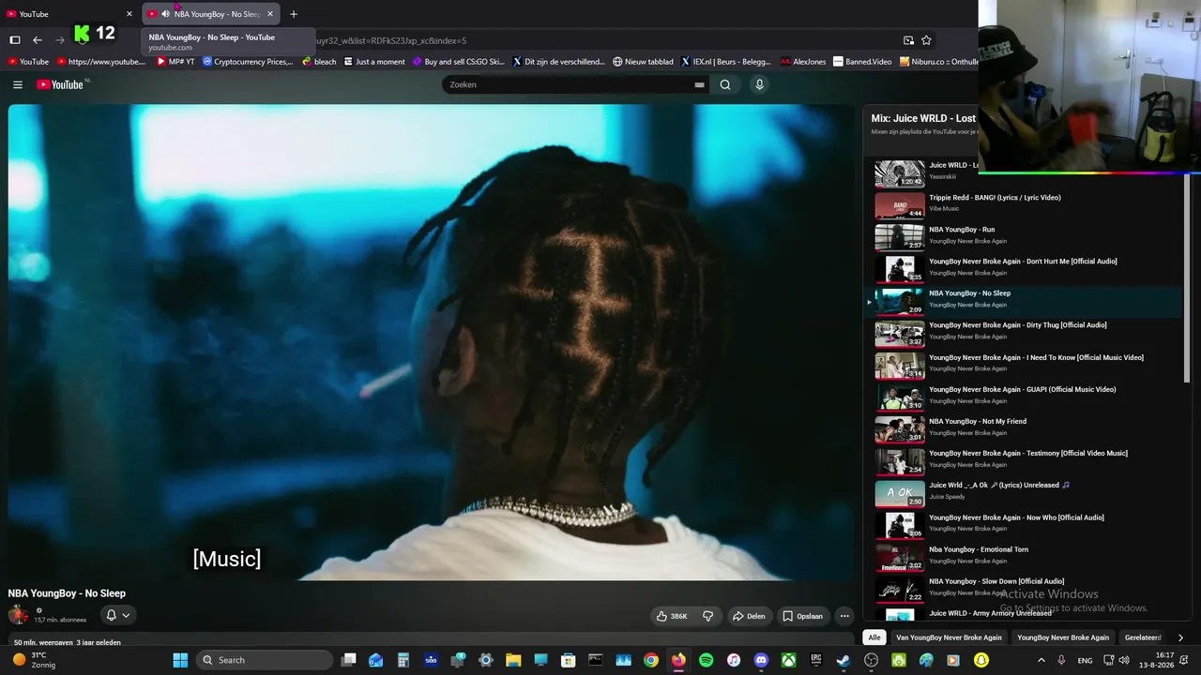Open Google Chrome from the taskbar
Screen dimensions: 1201x675
point(650,660)
